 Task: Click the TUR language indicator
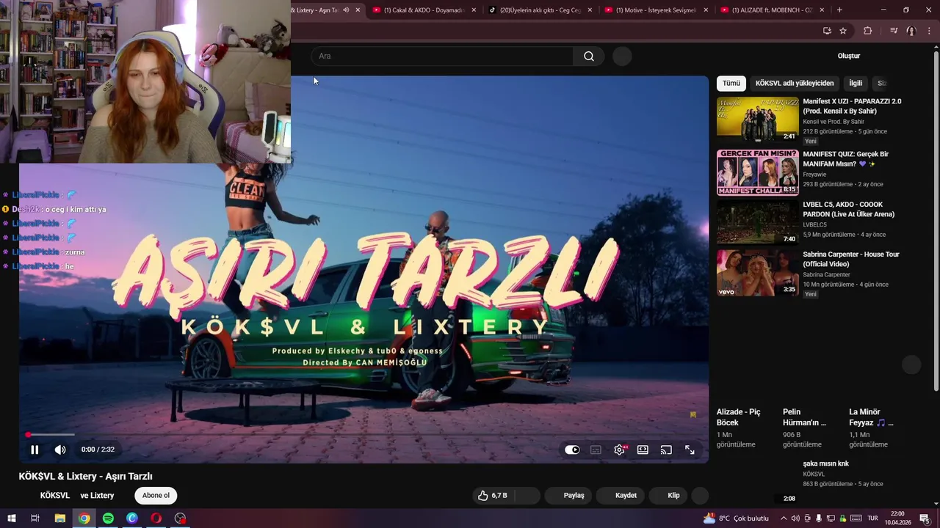[x=873, y=518]
